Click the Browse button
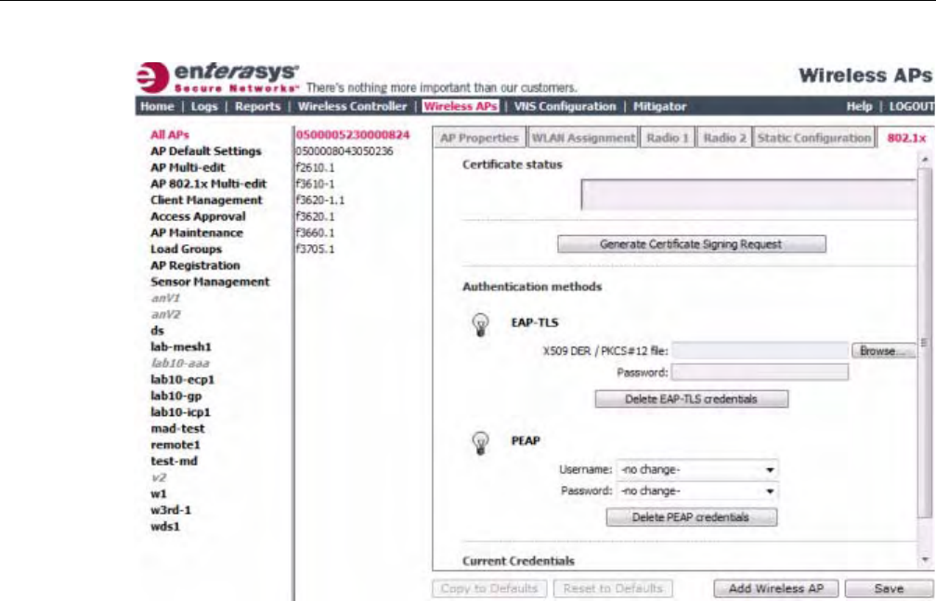Screen dimensions: 936x601 click(x=883, y=351)
